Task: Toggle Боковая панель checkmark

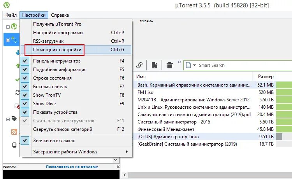Action: [x=25, y=87]
